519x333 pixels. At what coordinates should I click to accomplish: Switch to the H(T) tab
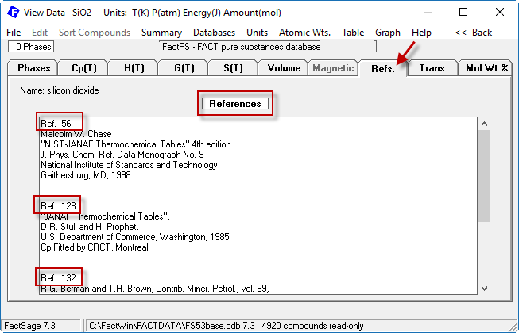coord(134,68)
